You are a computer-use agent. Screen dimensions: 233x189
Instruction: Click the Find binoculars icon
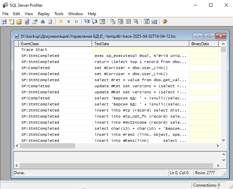pos(43,22)
